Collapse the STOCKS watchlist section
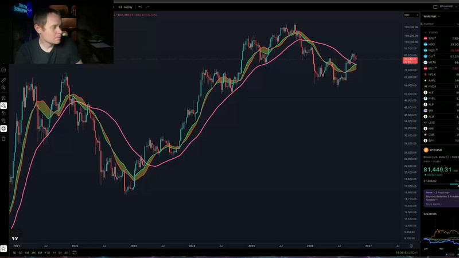This screenshot has height=258, width=459. [425, 33]
